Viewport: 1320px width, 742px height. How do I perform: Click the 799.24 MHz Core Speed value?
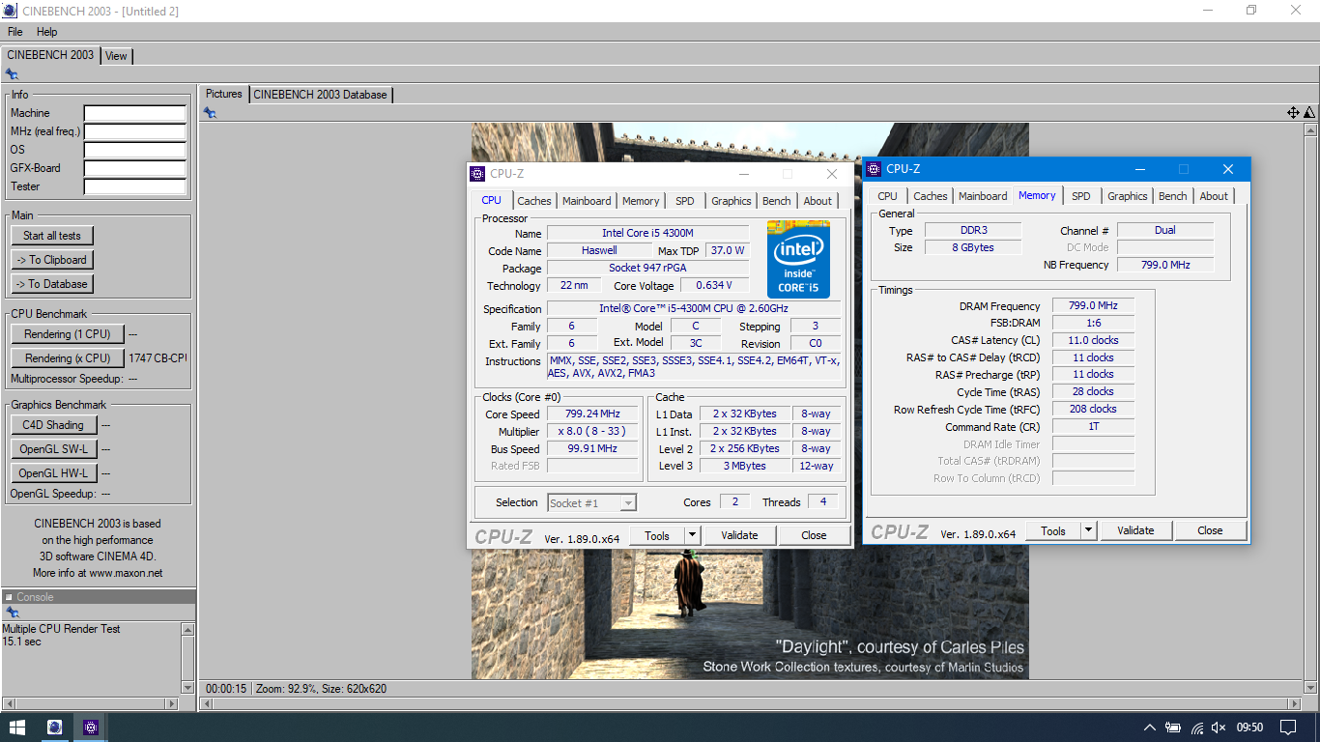[592, 414]
